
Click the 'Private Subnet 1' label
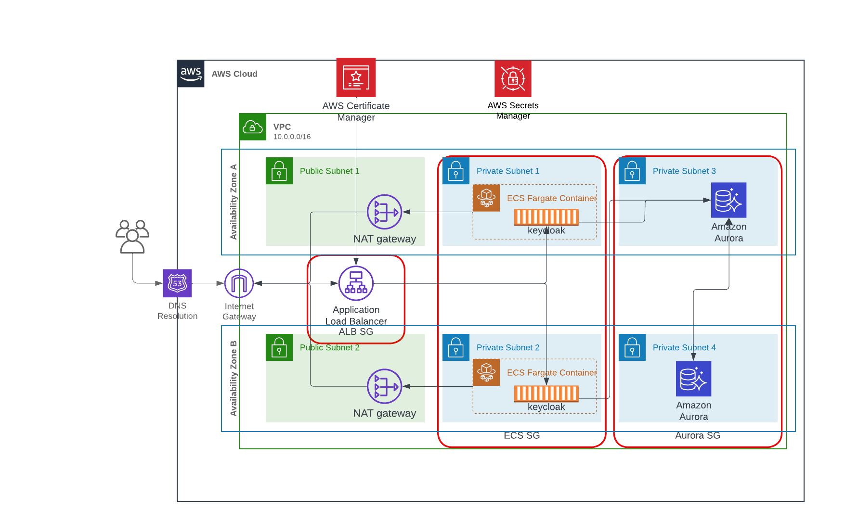coord(508,171)
